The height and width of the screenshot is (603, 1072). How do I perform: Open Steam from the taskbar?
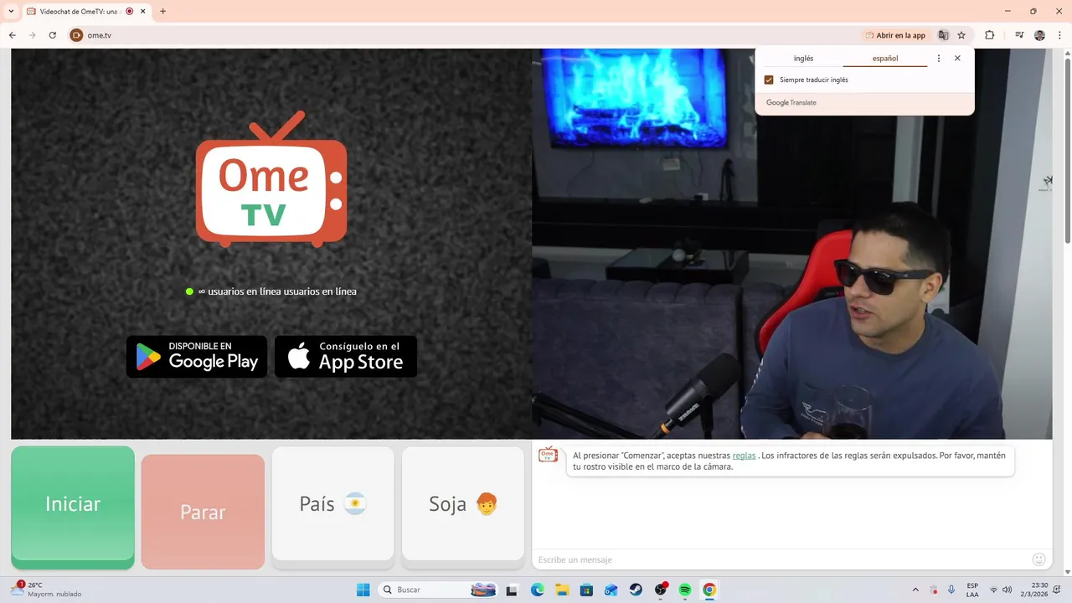(636, 590)
